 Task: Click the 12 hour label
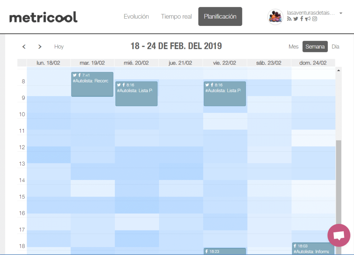pyautogui.click(x=22, y=147)
